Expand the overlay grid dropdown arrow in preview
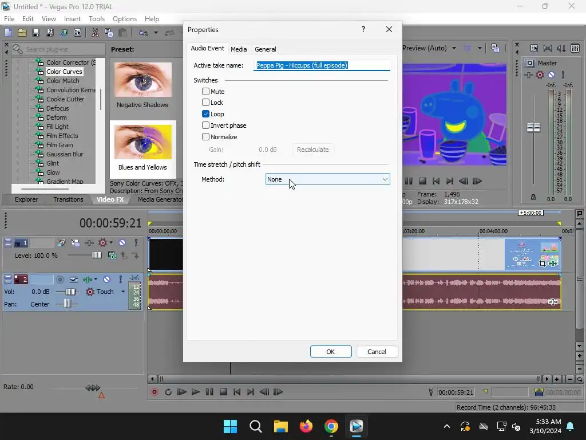 click(x=480, y=48)
